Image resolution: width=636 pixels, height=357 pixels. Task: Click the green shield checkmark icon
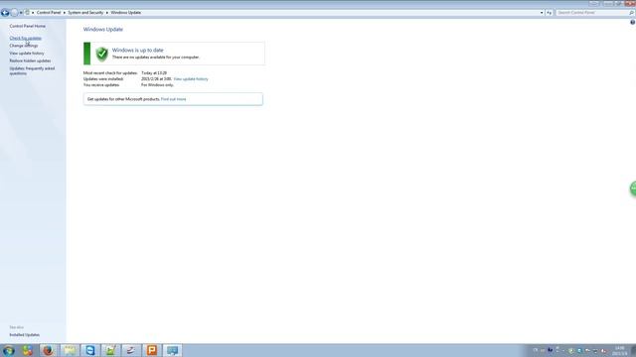101,54
